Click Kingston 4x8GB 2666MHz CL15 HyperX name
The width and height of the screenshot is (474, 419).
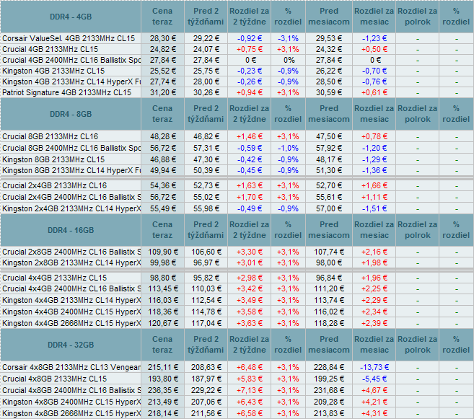(x=71, y=413)
